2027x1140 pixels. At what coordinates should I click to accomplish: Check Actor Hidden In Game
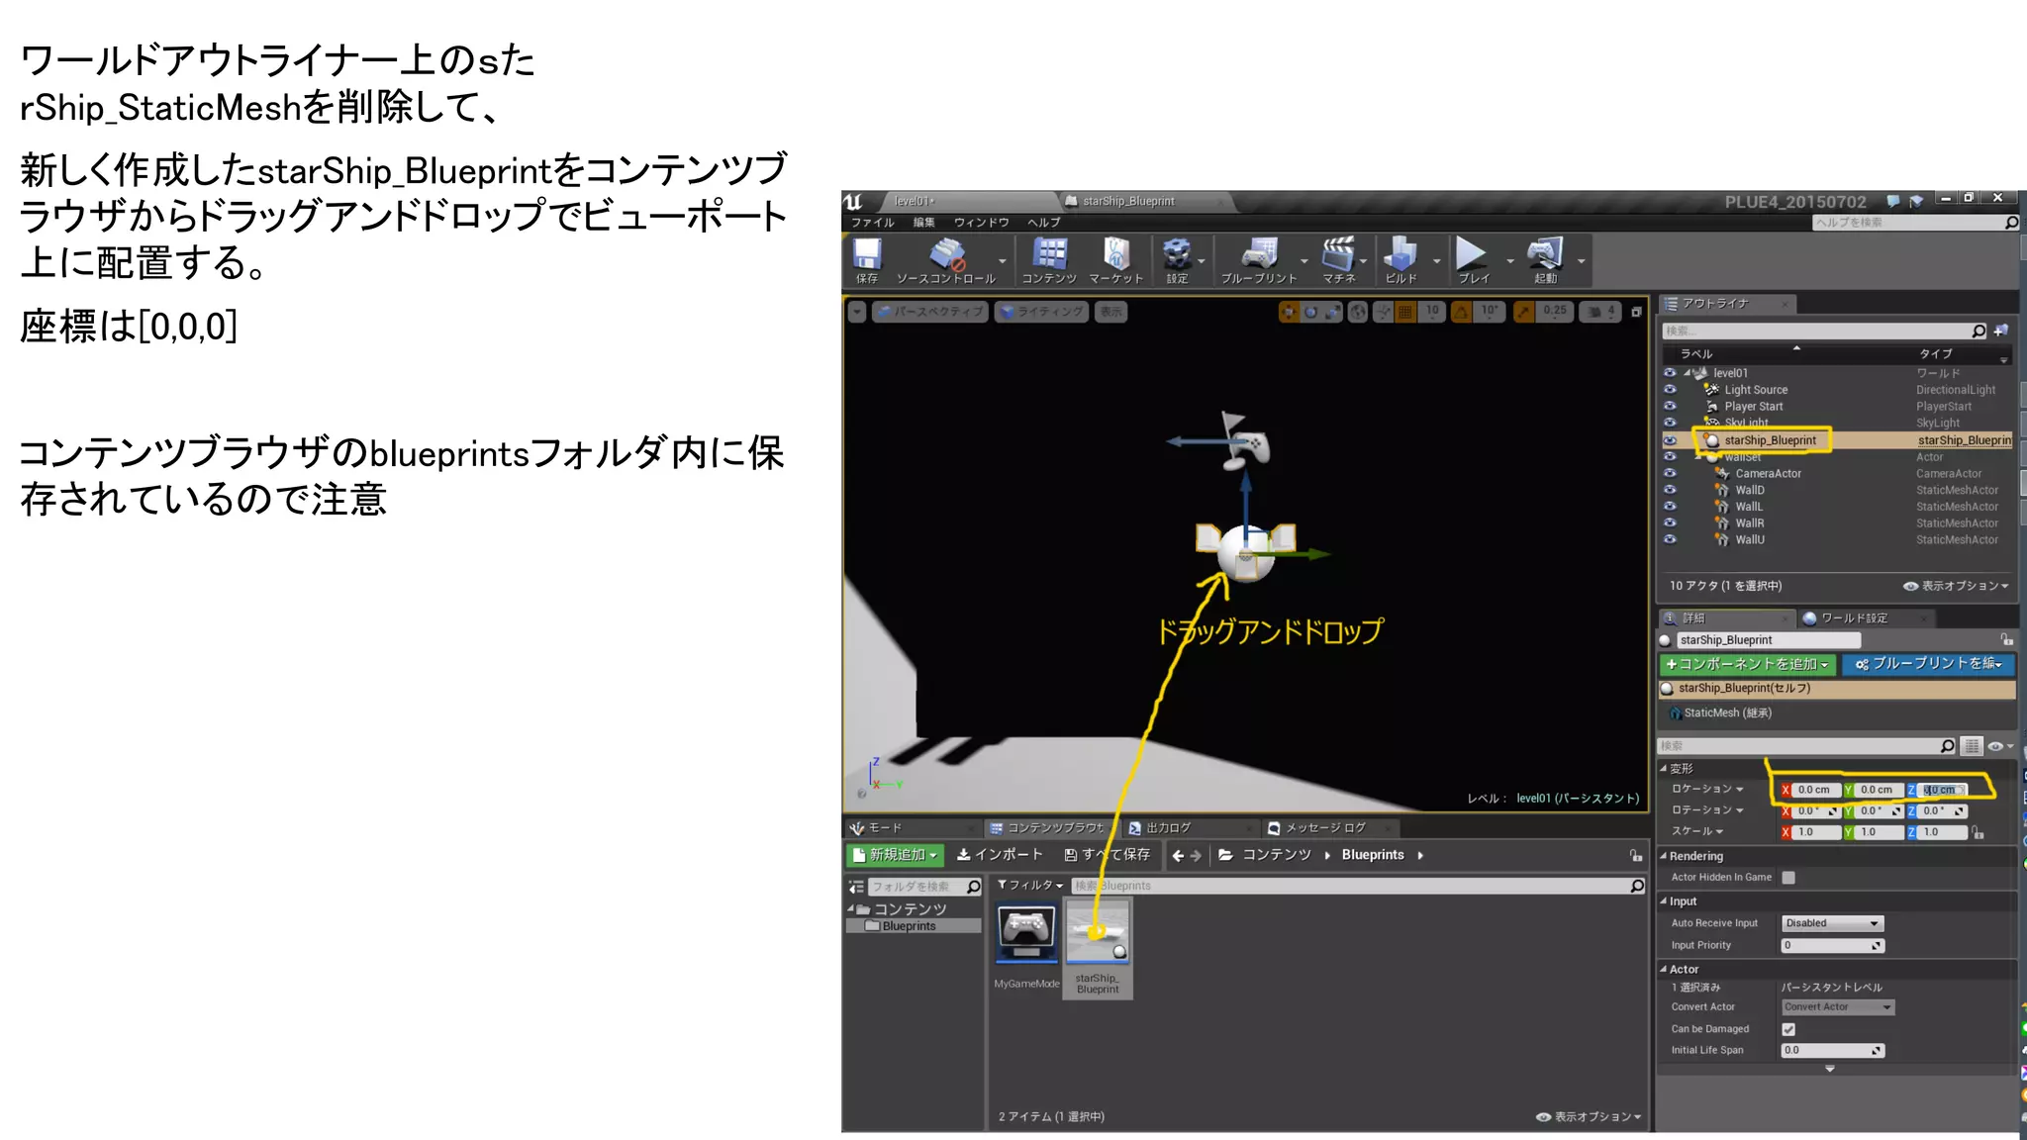1788,878
